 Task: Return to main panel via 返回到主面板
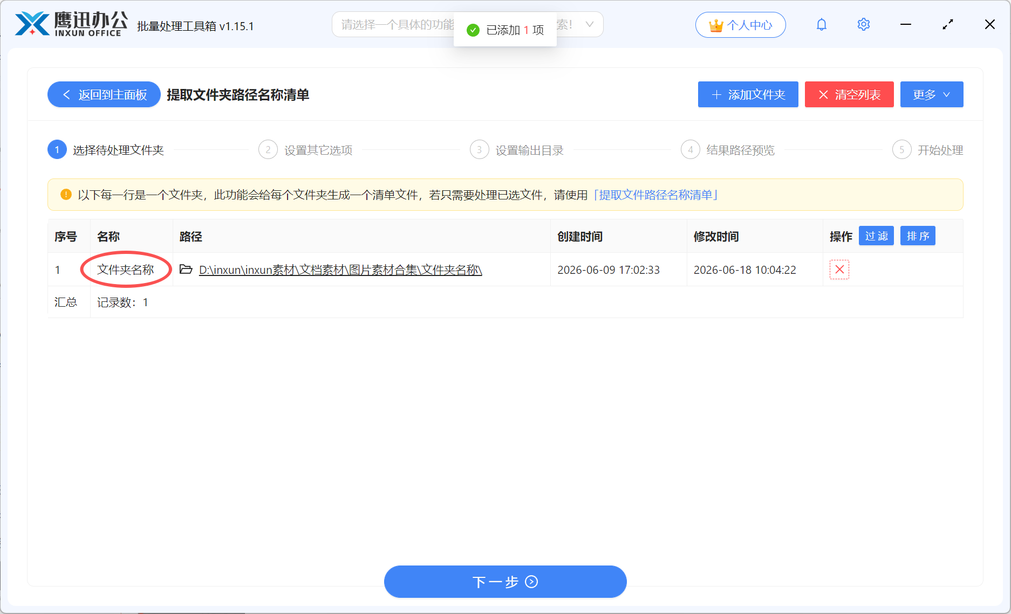104,95
